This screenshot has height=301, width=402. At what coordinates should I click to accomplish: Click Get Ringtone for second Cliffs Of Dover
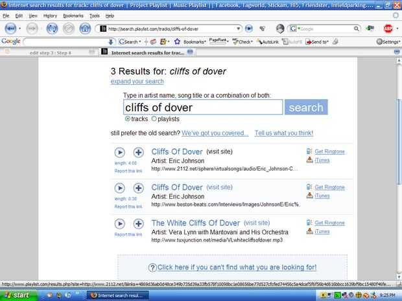pyautogui.click(x=329, y=187)
